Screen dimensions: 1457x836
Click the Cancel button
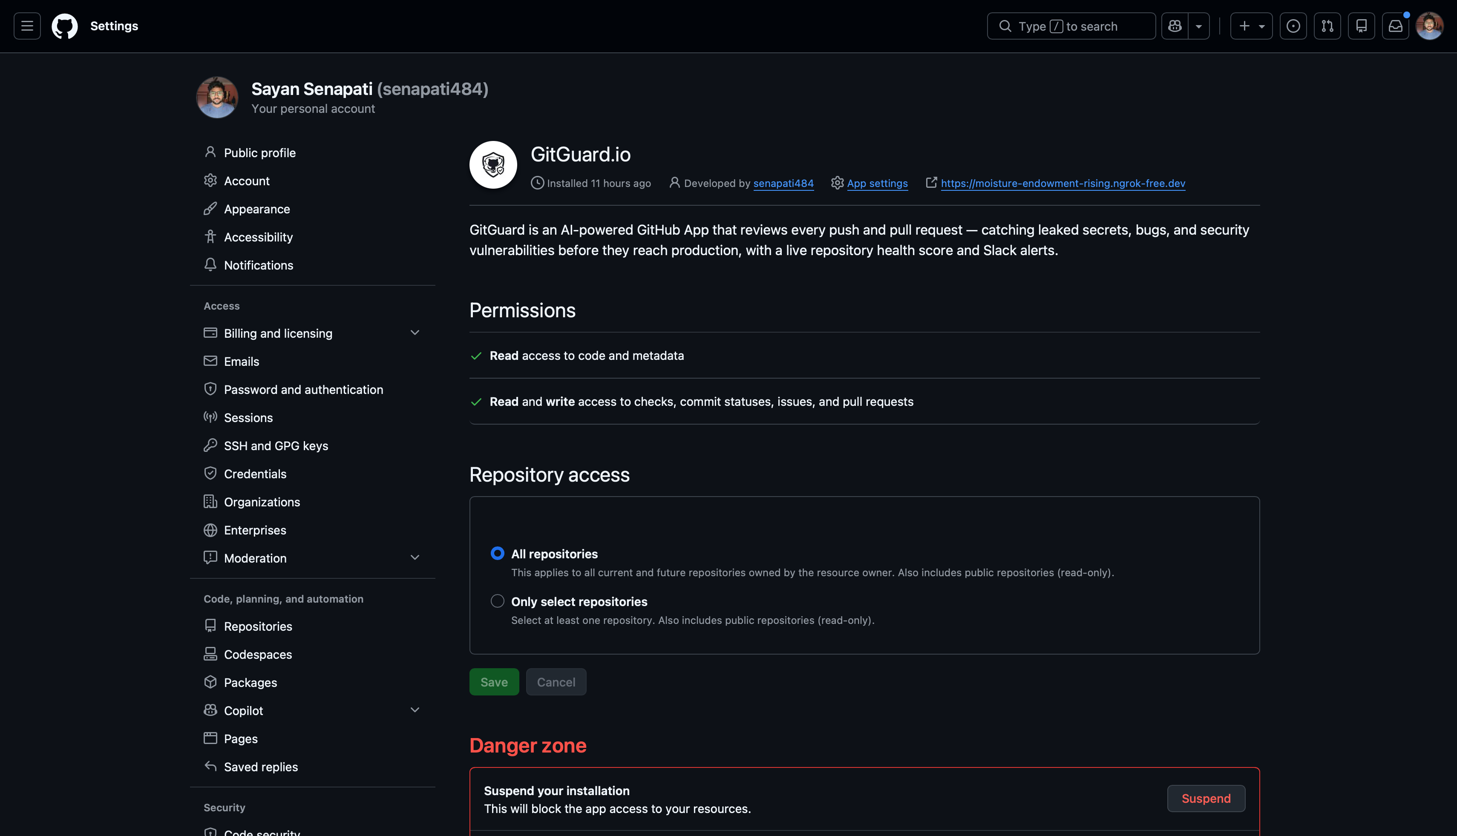pyautogui.click(x=556, y=682)
